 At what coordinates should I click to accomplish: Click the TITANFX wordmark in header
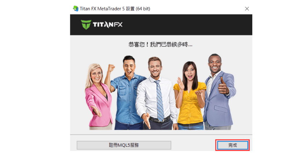(x=107, y=25)
